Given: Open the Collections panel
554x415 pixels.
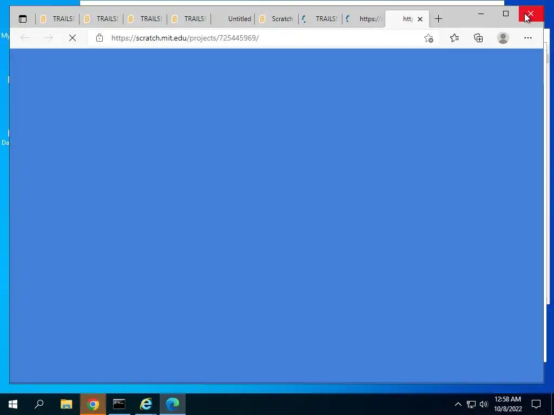Looking at the screenshot, I should (x=478, y=38).
